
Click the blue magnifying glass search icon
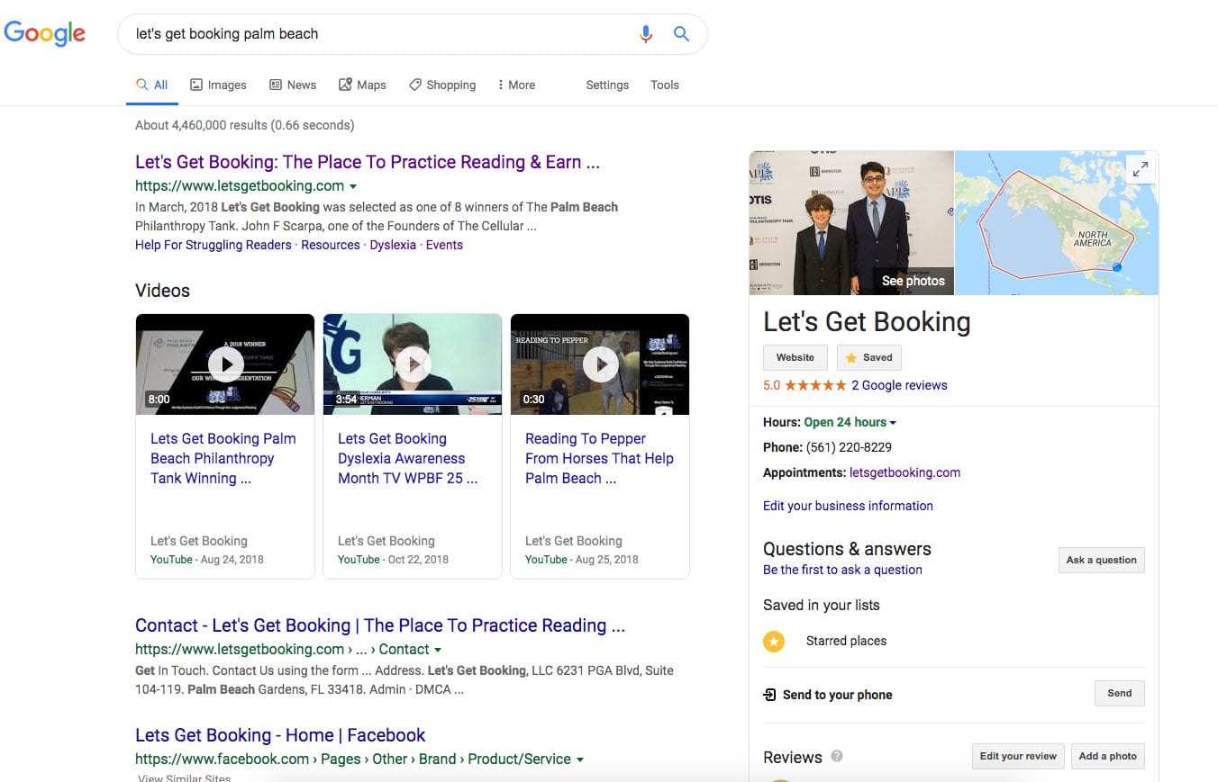681,34
